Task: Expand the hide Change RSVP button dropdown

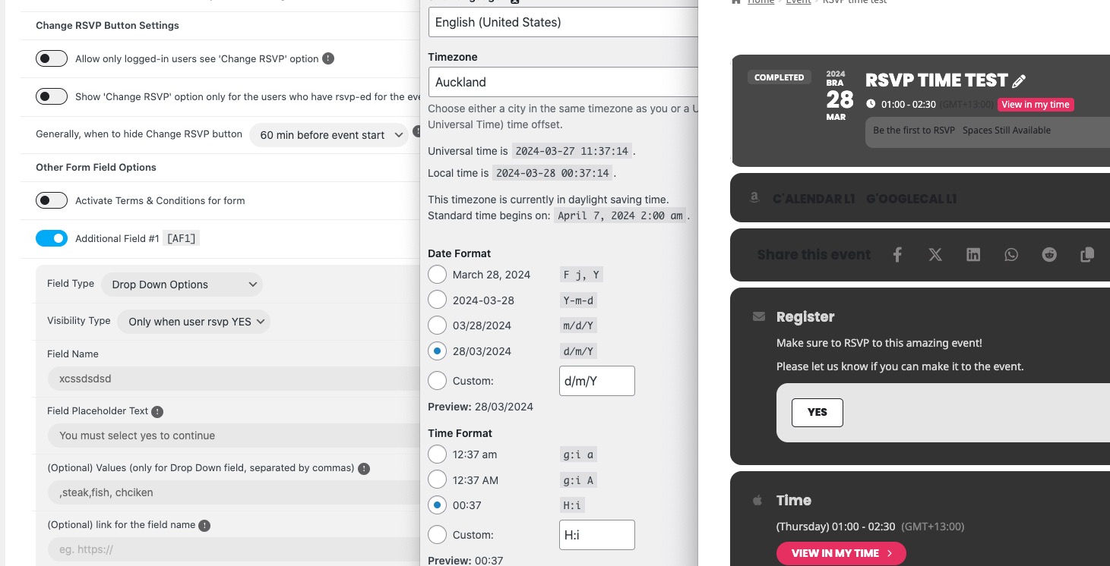Action: click(330, 135)
